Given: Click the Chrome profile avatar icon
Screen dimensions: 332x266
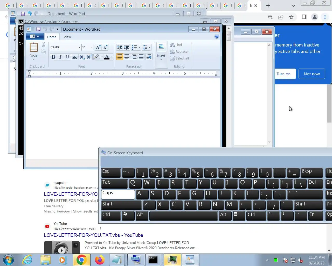Looking at the screenshot, I should coord(314,17).
